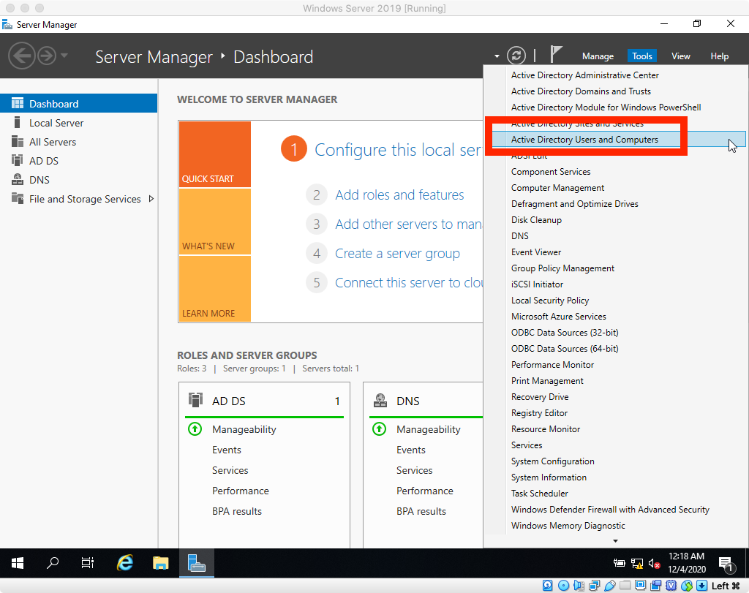Open the Help menu
Screen dimensions: 749x593
tap(720, 56)
